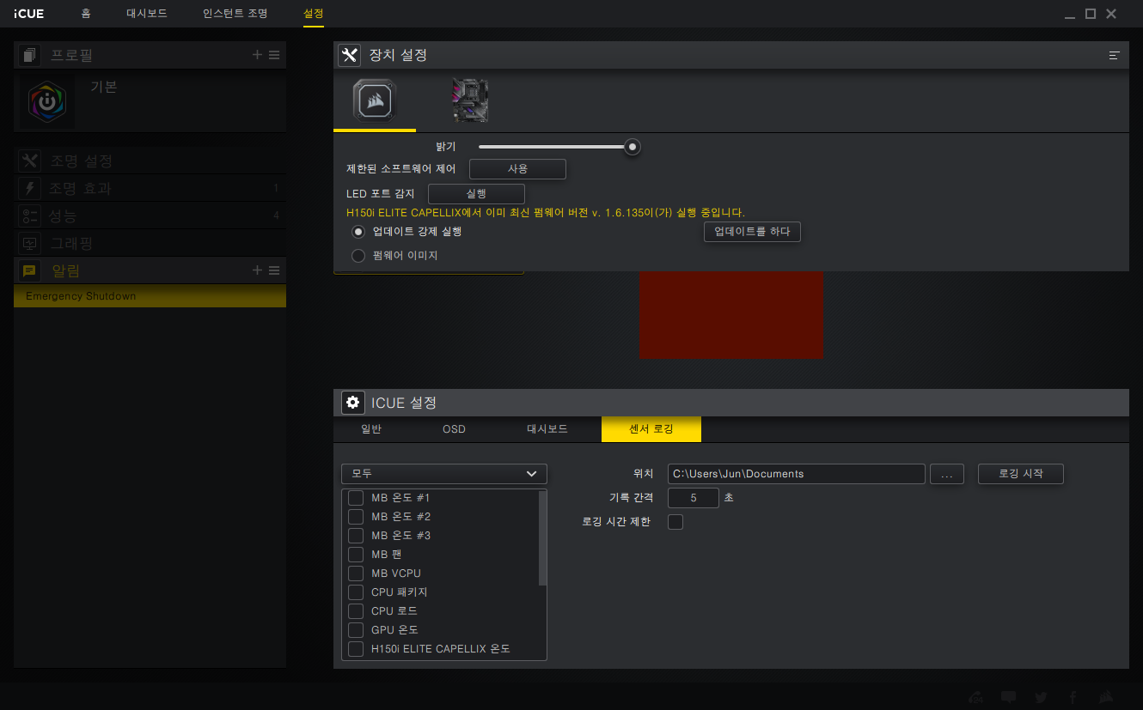The height and width of the screenshot is (710, 1143).
Task: Enable the MB VCPU sensor checkbox
Action: tap(355, 573)
